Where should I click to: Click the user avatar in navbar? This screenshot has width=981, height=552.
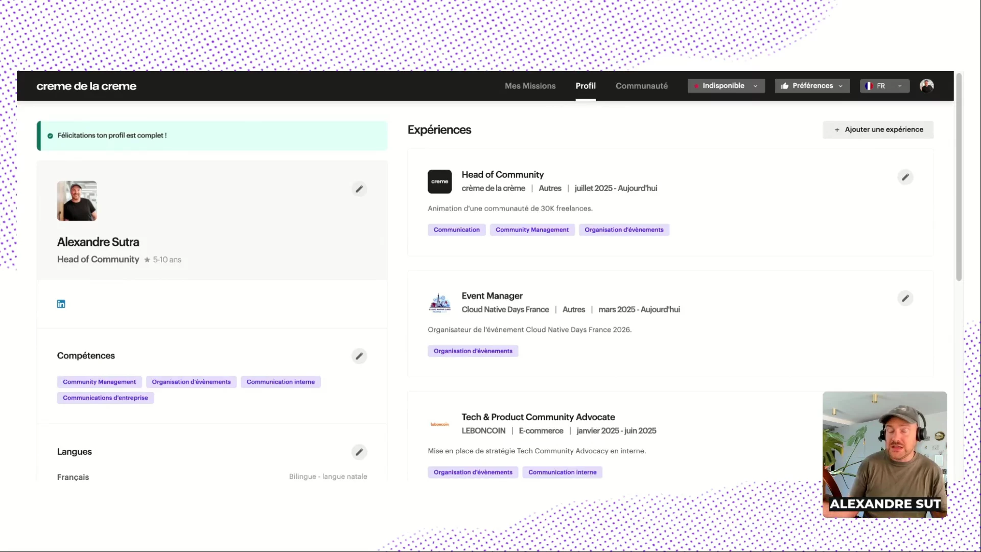pyautogui.click(x=926, y=86)
